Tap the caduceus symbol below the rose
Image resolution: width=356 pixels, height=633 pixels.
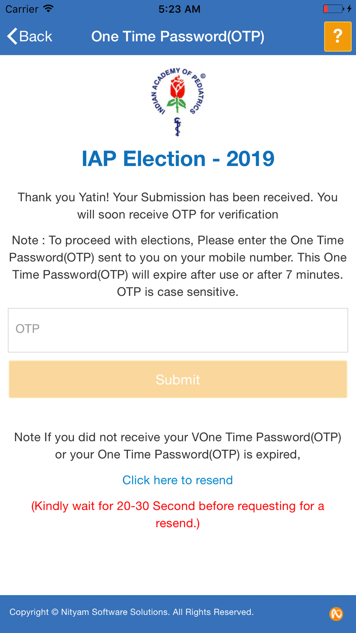(x=178, y=127)
